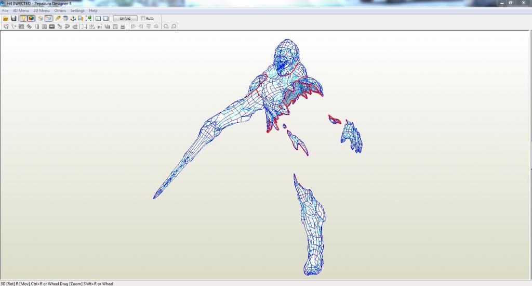Click the detached leg mesh in 3D view
This screenshot has height=286, width=532.
pyautogui.click(x=311, y=226)
